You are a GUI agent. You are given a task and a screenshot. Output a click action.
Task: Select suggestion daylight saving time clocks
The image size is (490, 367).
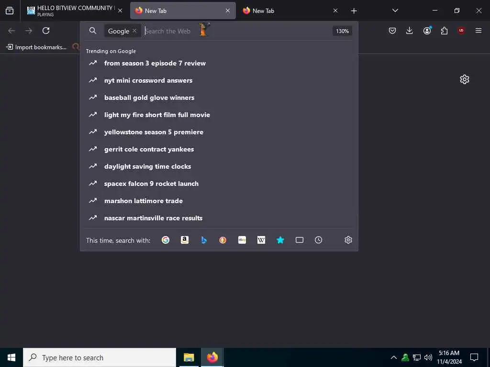[219, 166]
